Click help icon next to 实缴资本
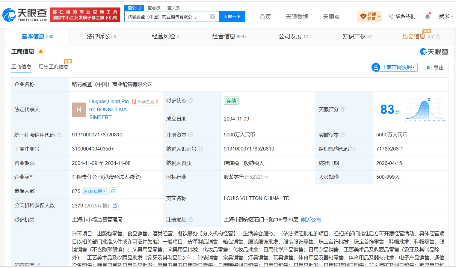Screen dimensions: 456x268 [343, 135]
